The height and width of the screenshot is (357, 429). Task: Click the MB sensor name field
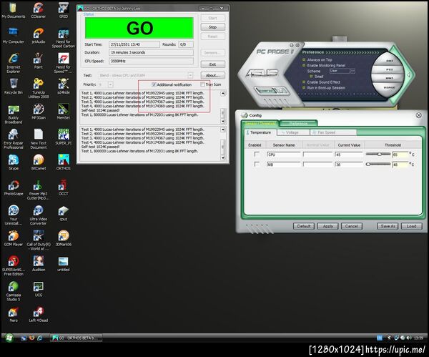point(283,165)
